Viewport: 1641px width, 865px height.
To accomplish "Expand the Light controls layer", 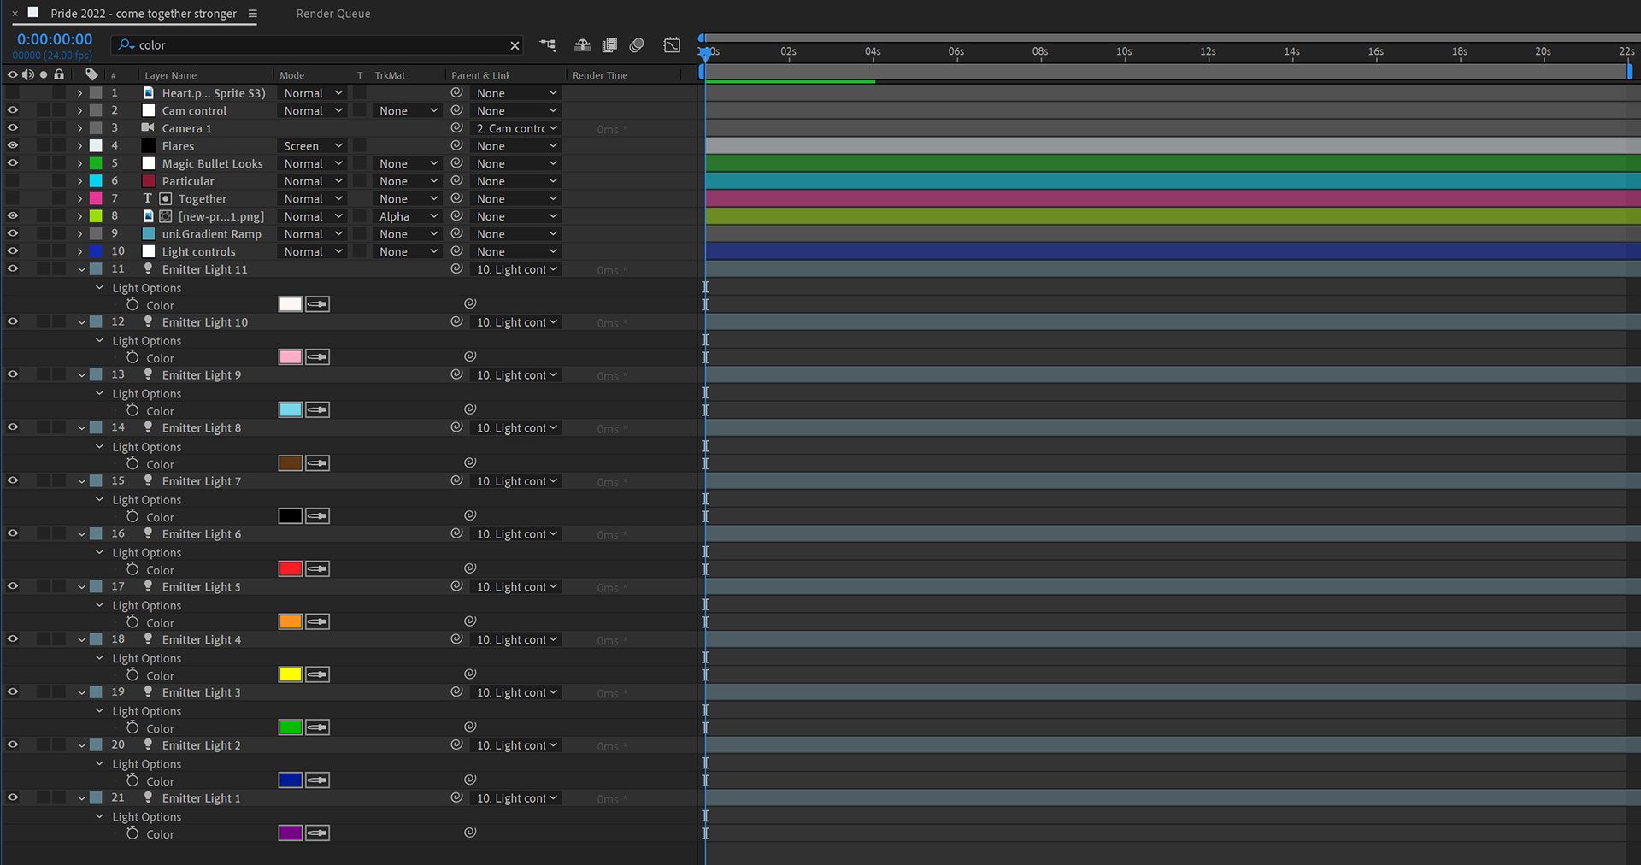I will (x=80, y=251).
